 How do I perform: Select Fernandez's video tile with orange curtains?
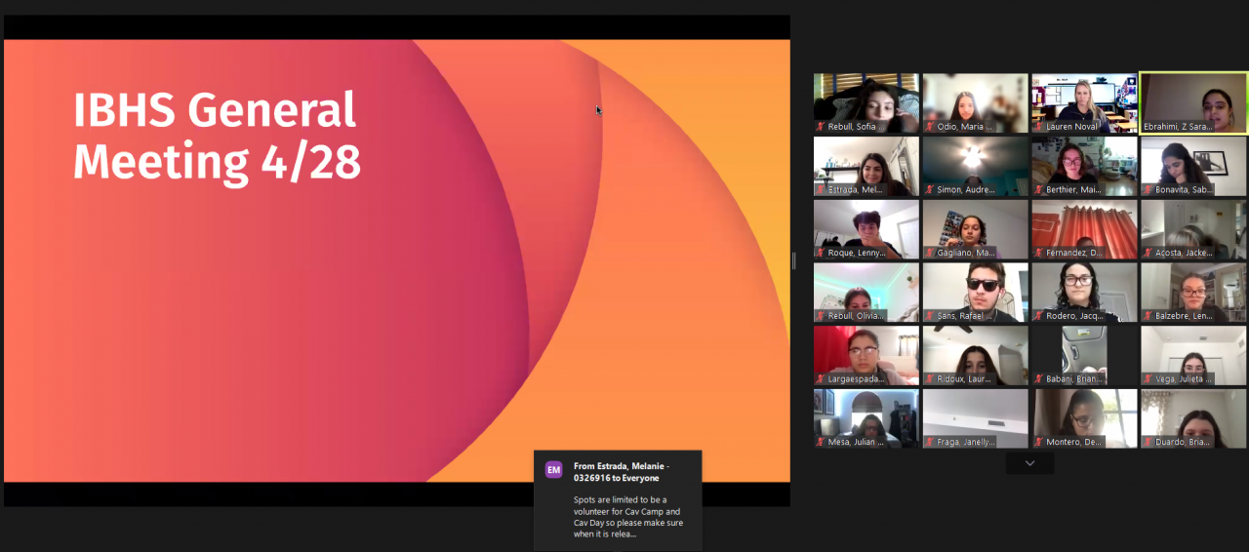pyautogui.click(x=1084, y=229)
